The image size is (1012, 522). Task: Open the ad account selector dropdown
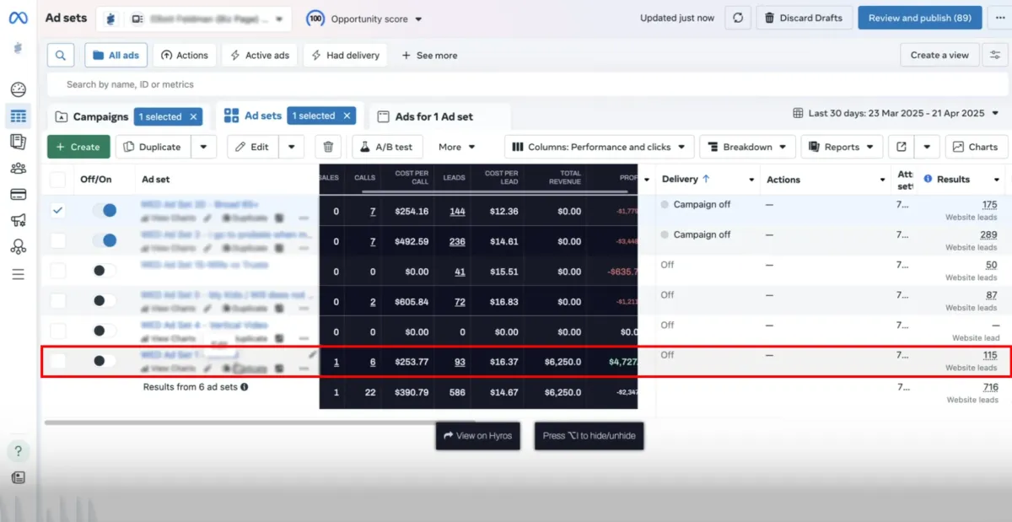193,19
